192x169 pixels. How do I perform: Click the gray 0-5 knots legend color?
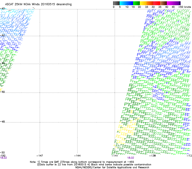point(116,3)
